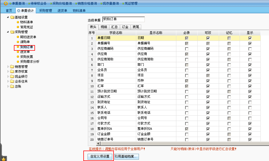Expand the 库存核算 tree node arrow

[x=8, y=72]
